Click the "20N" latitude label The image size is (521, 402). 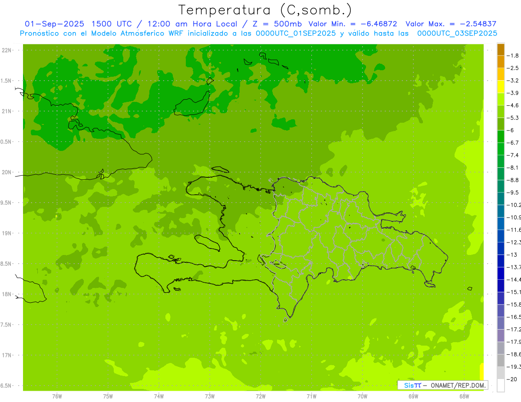click(x=7, y=172)
